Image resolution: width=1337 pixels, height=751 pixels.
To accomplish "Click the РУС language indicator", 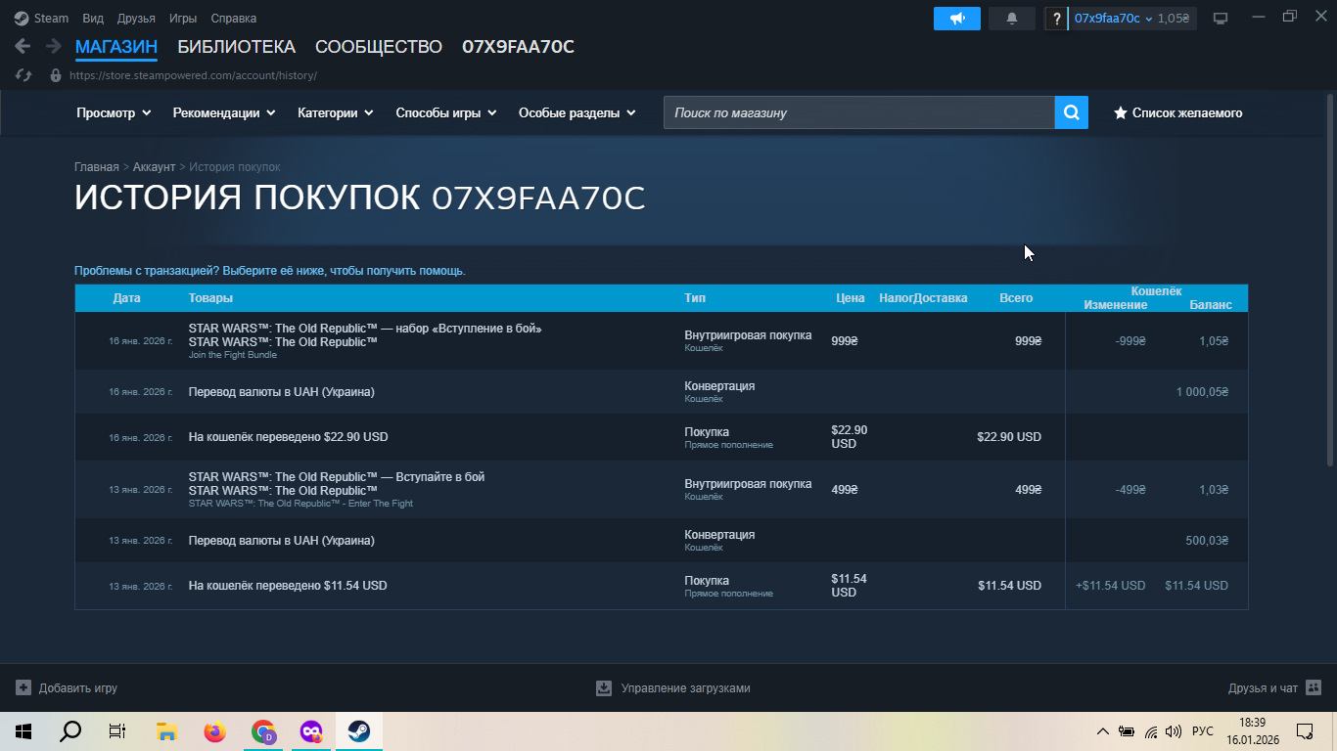I will 1203,731.
